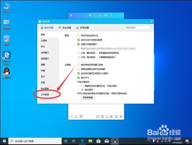
Task: Click shirt skin icon in QQ main panel top bar
Action: pyautogui.click(x=96, y=15)
